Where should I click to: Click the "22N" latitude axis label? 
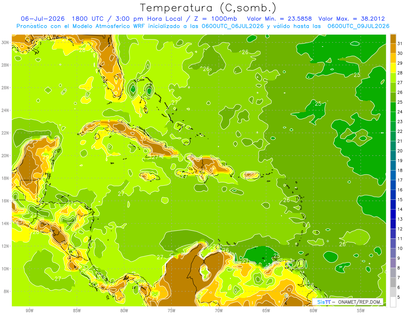click(5, 133)
